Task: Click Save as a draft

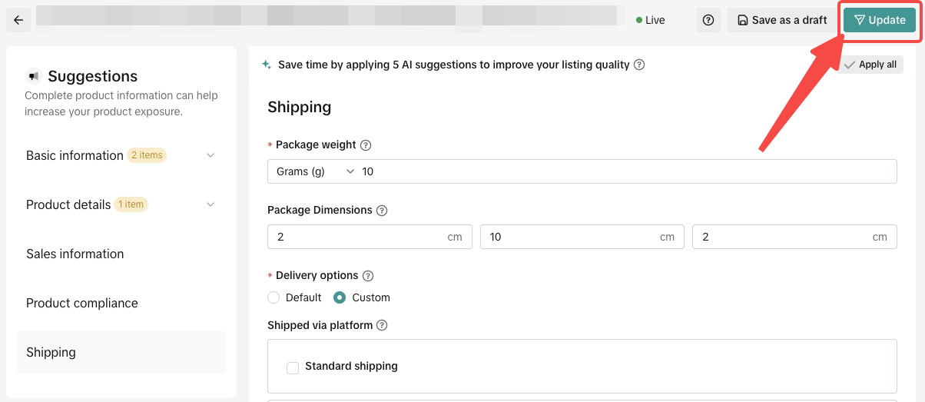Action: (781, 20)
